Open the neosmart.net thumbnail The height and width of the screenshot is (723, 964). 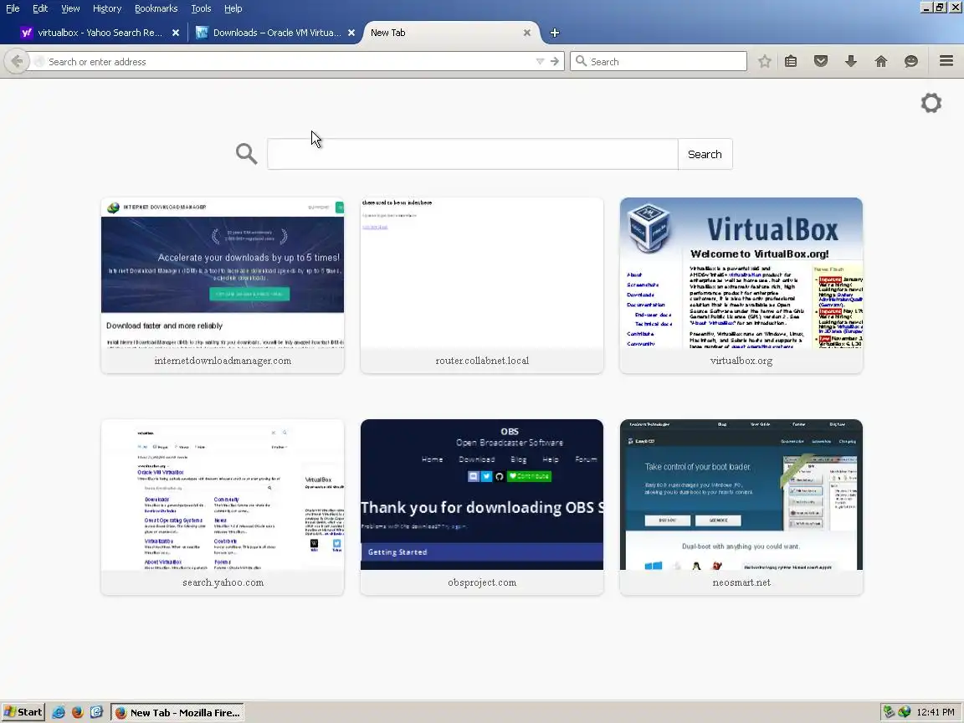[741, 507]
